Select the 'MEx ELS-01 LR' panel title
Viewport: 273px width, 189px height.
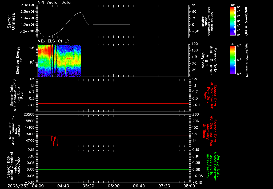point(53,41)
